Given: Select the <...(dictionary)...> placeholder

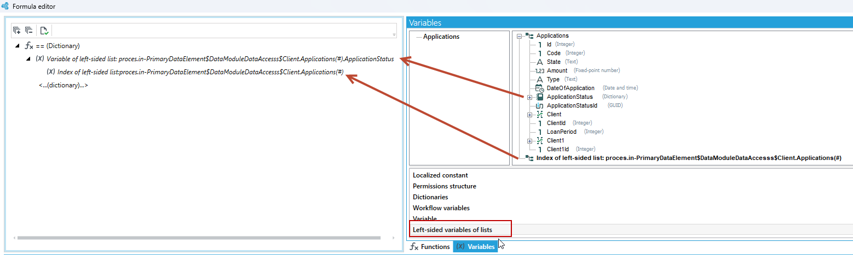Looking at the screenshot, I should pyautogui.click(x=64, y=85).
